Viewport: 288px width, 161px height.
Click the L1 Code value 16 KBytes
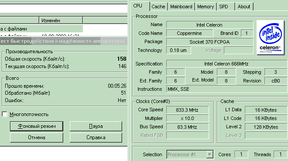266,118
